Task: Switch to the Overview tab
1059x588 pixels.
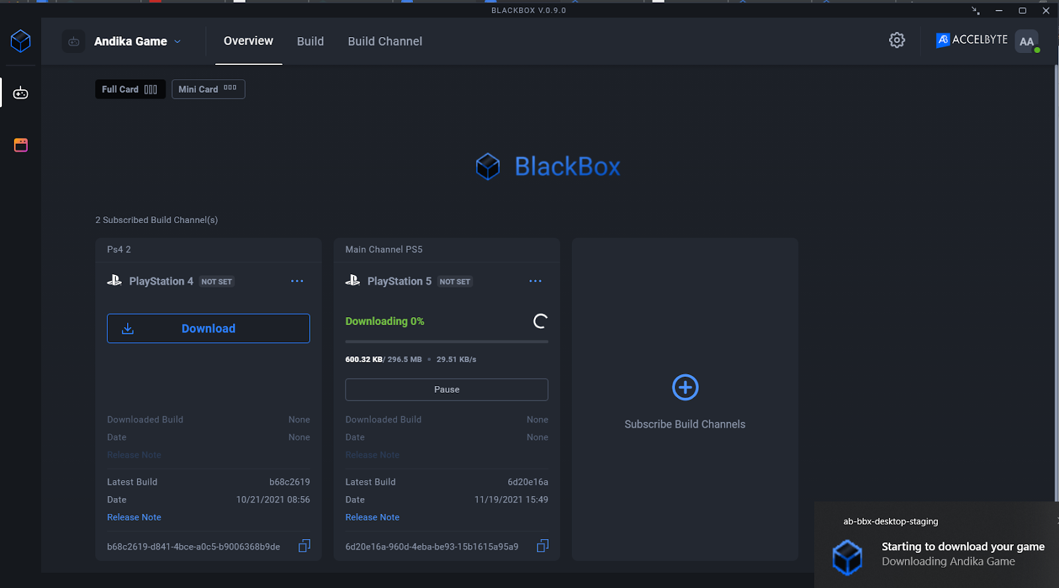Action: pyautogui.click(x=248, y=41)
